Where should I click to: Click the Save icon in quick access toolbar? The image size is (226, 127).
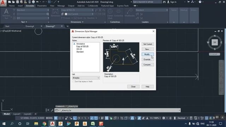[x=17, y=2]
